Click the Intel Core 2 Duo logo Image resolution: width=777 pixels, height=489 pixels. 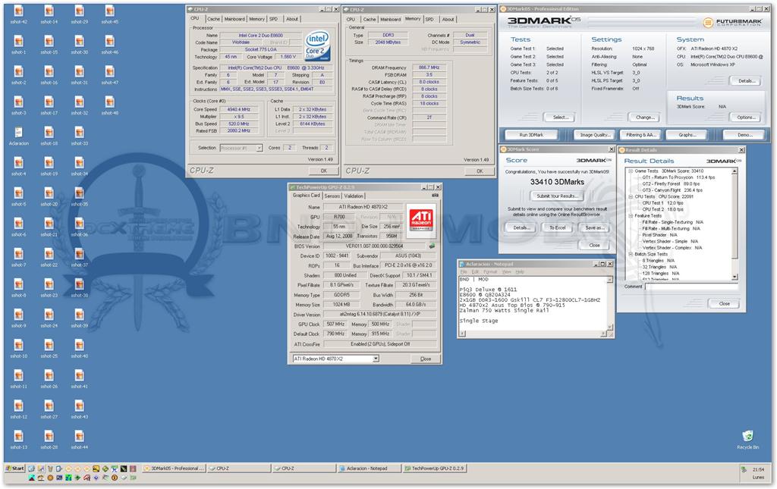(x=317, y=45)
